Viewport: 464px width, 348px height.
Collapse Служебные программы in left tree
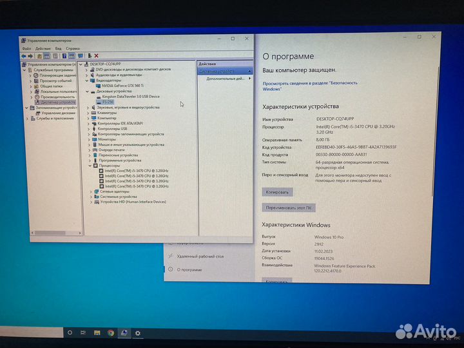coord(24,70)
